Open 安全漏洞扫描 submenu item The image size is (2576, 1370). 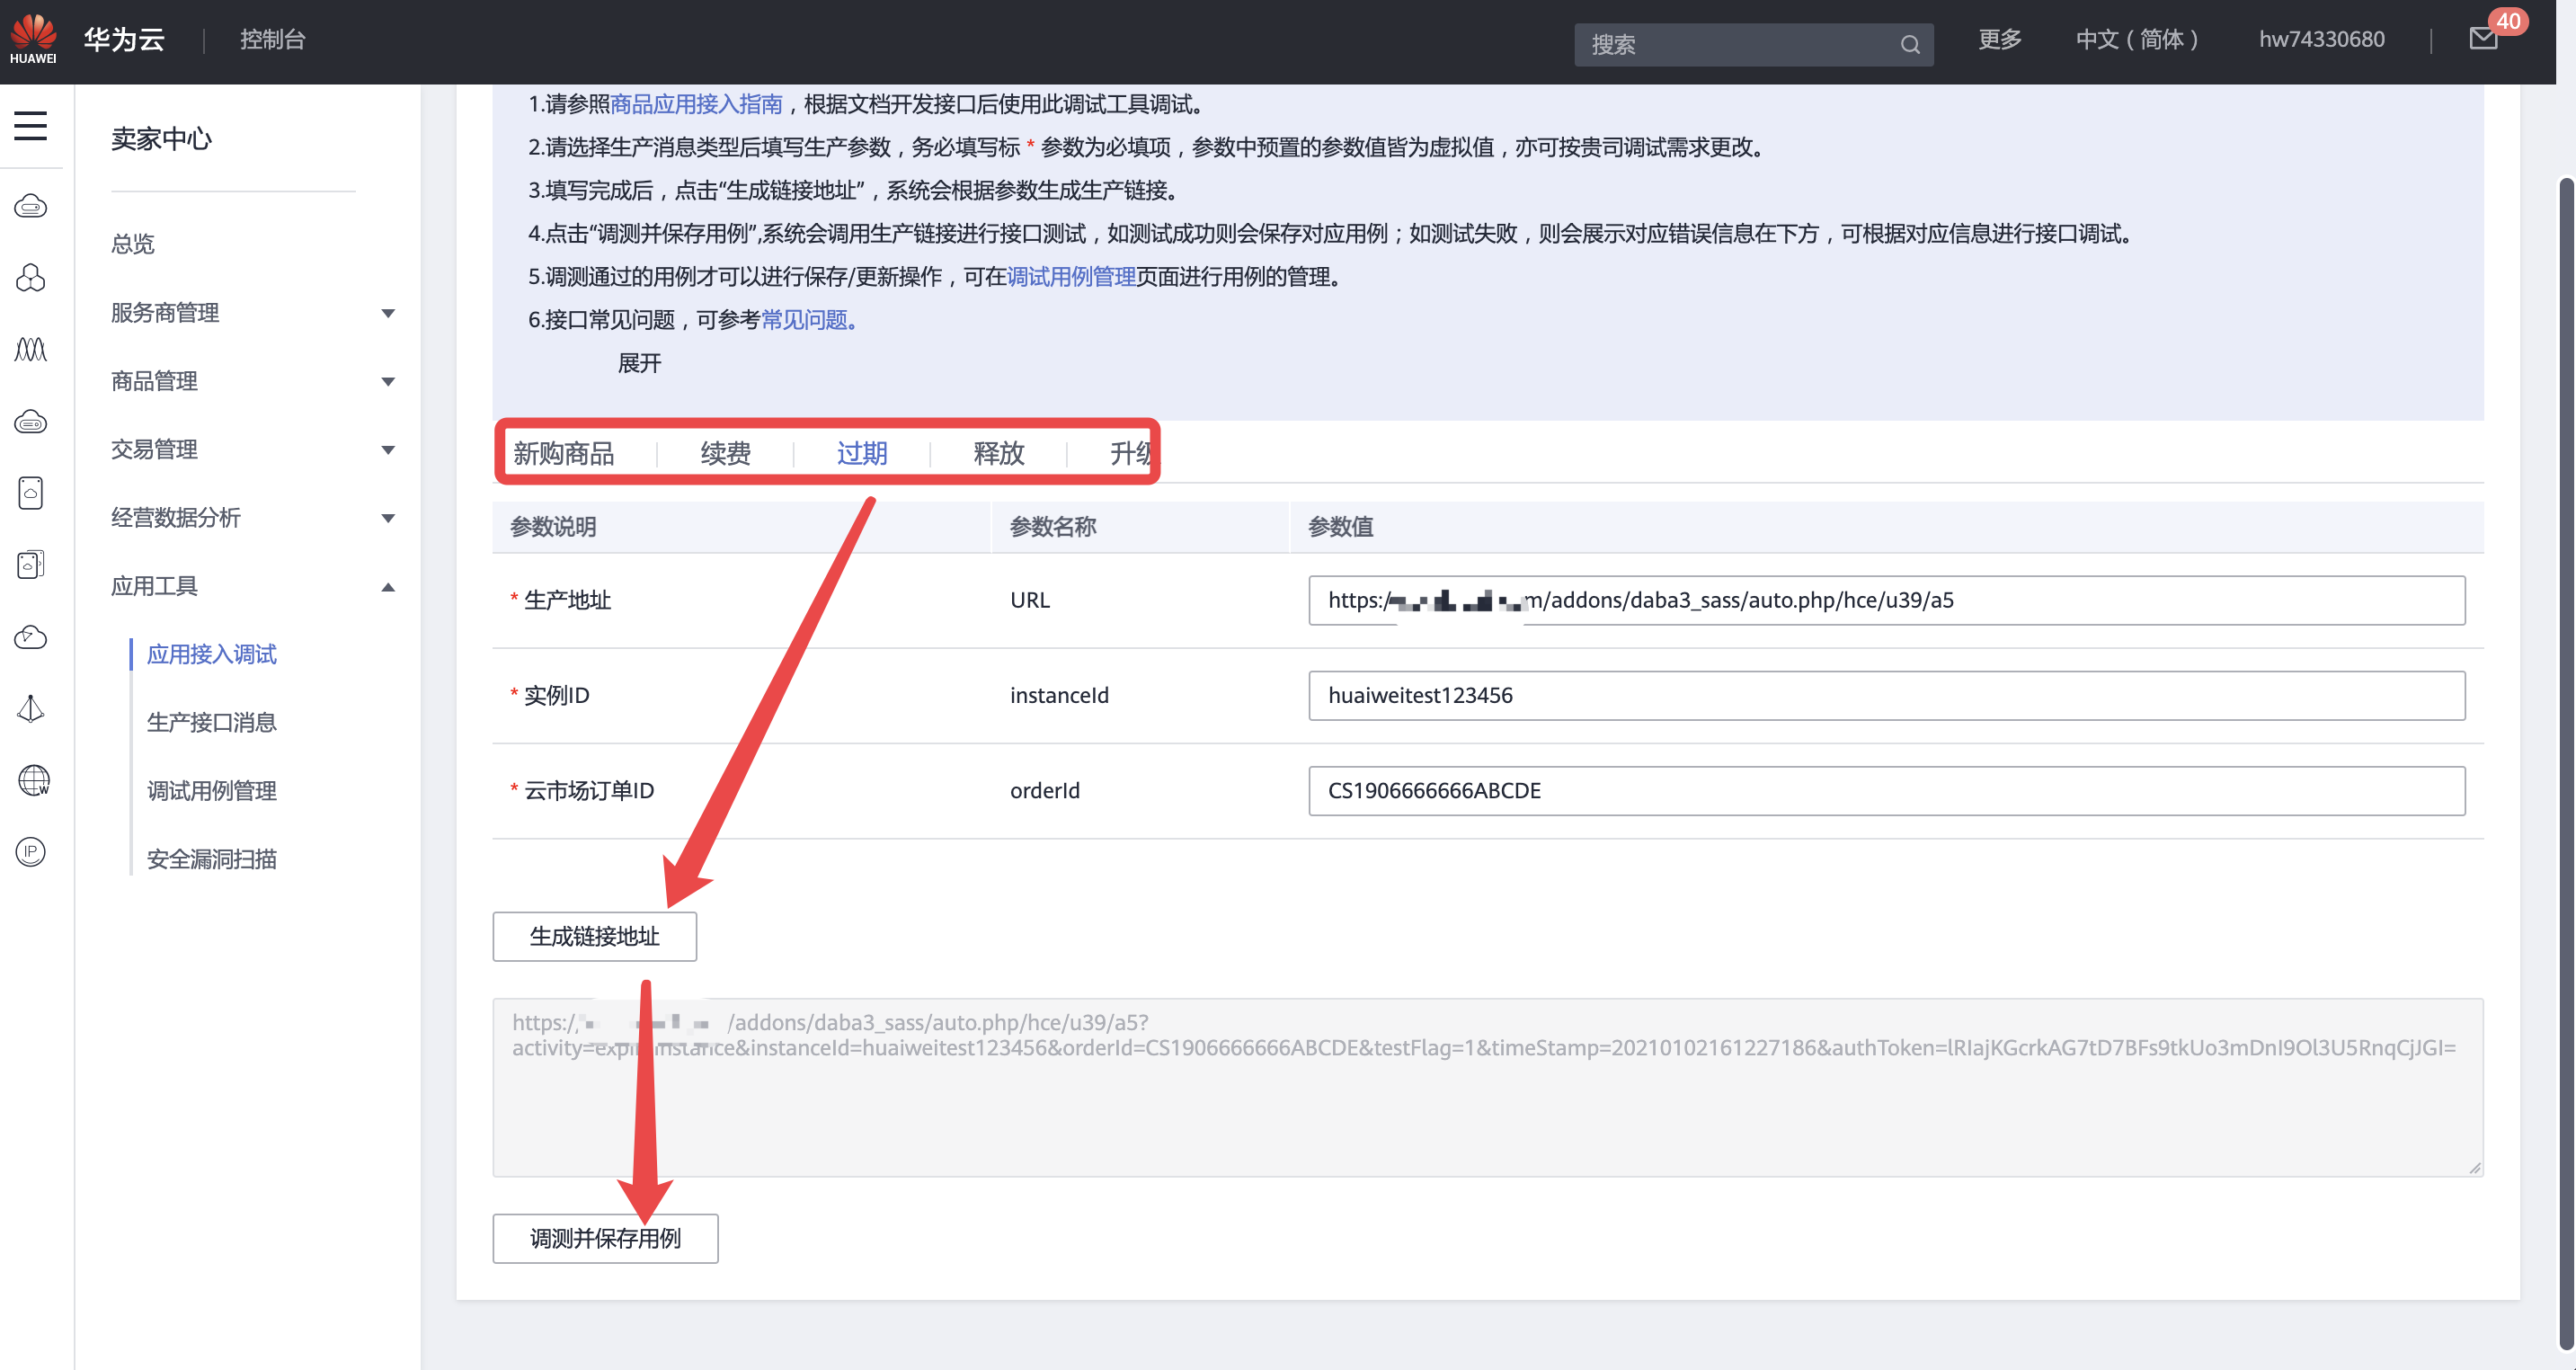point(212,860)
